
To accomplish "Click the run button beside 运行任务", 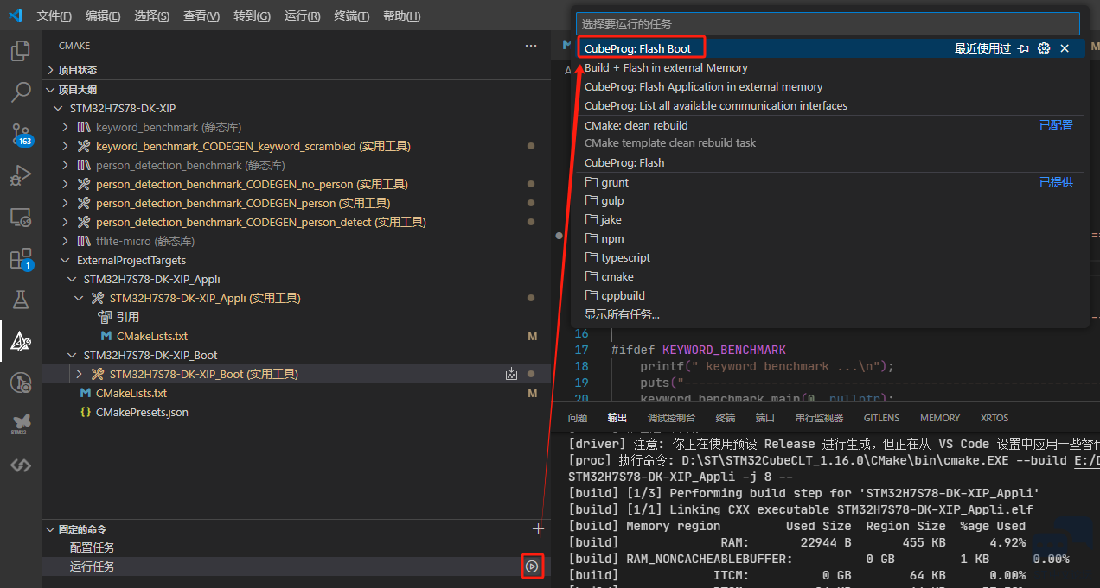I will point(532,566).
